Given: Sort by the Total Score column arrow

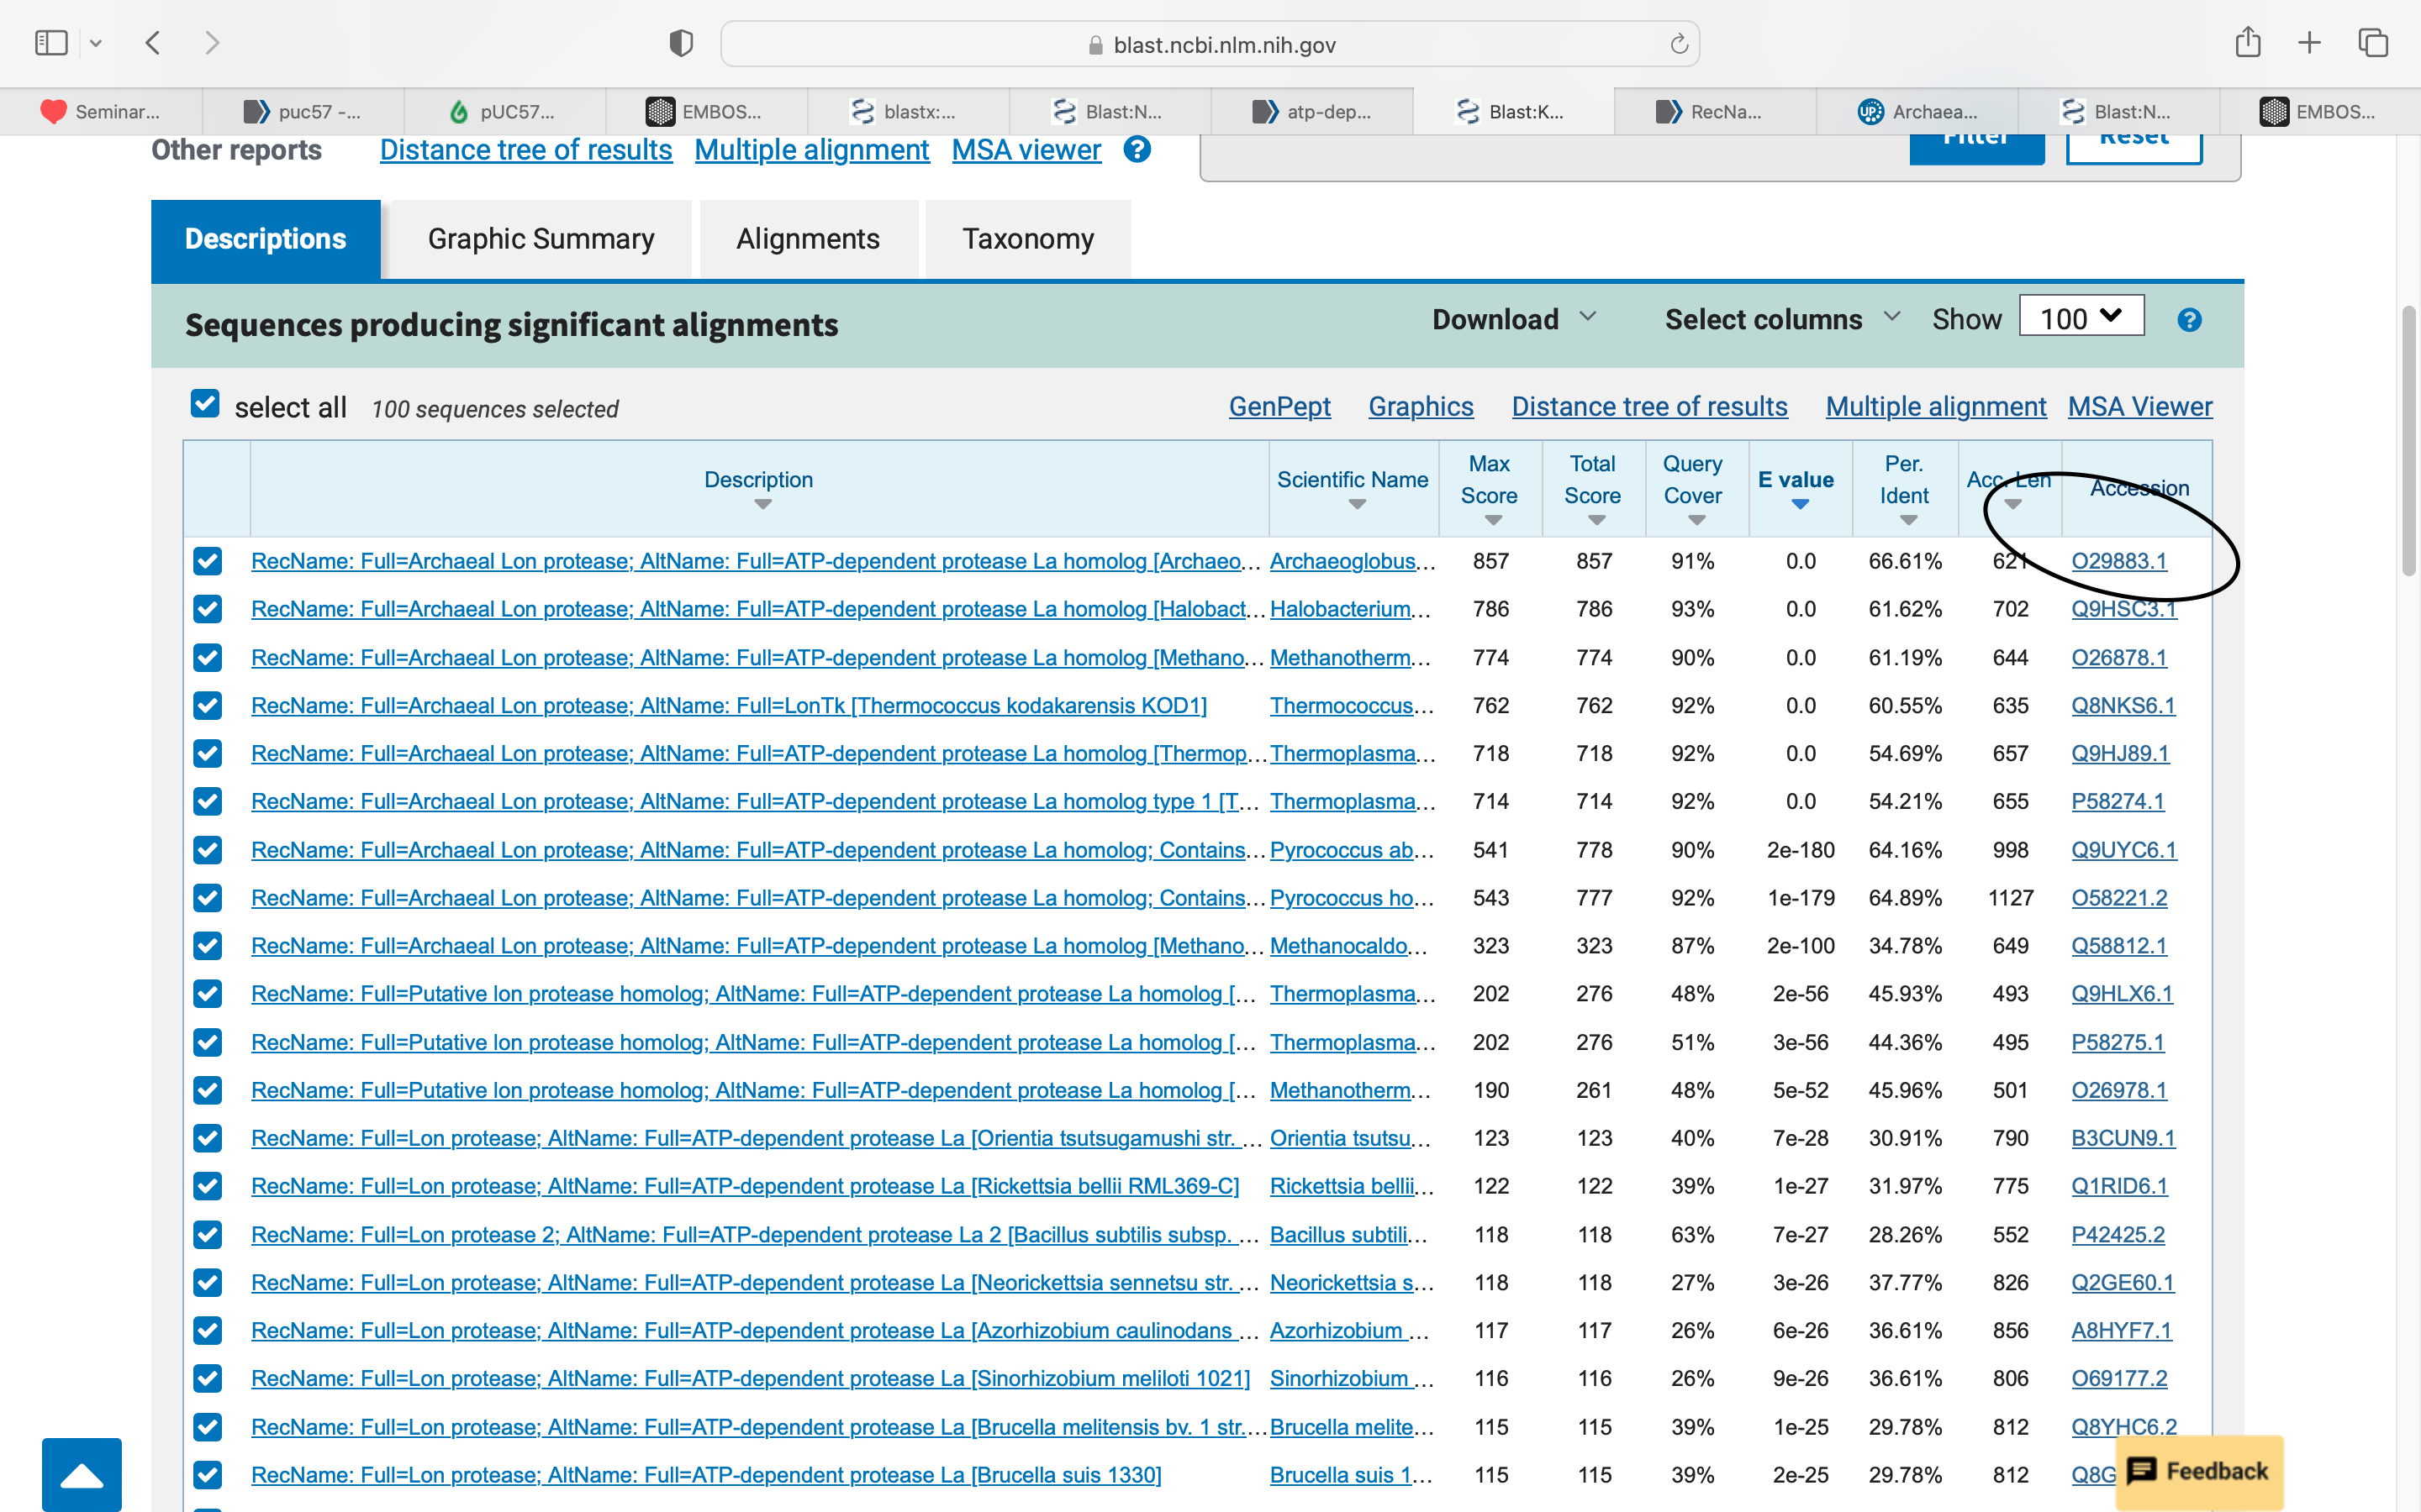Looking at the screenshot, I should [x=1596, y=521].
